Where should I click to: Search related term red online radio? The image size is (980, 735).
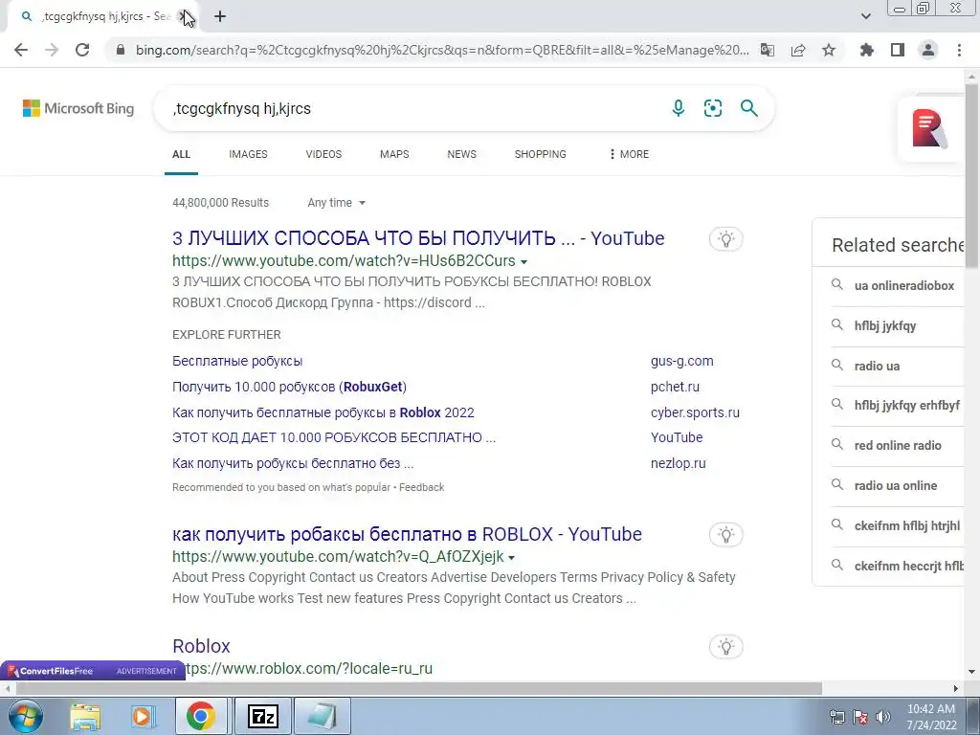pyautogui.click(x=898, y=445)
